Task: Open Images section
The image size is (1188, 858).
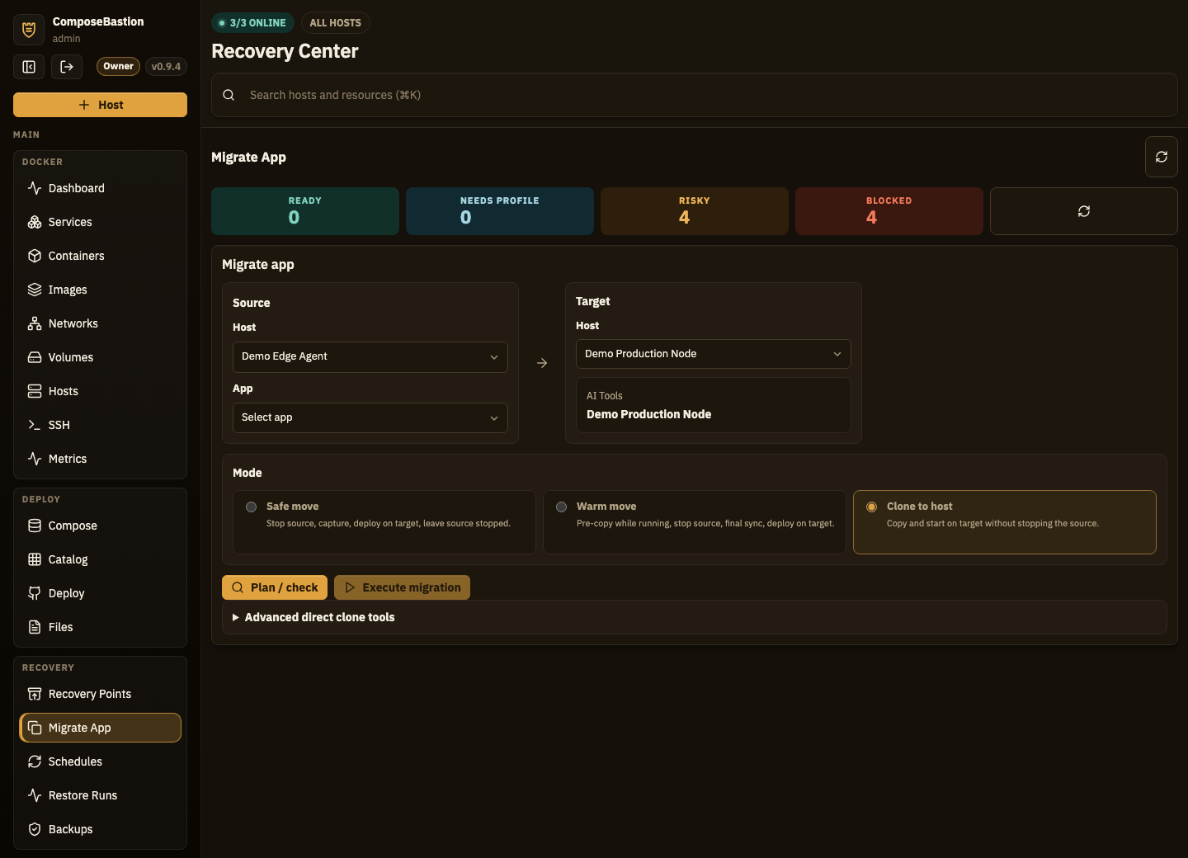Action: [x=100, y=290]
